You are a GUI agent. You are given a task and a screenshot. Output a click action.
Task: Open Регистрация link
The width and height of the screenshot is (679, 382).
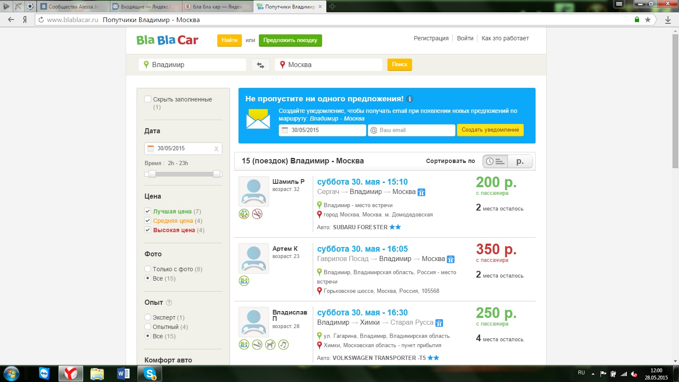click(x=431, y=38)
